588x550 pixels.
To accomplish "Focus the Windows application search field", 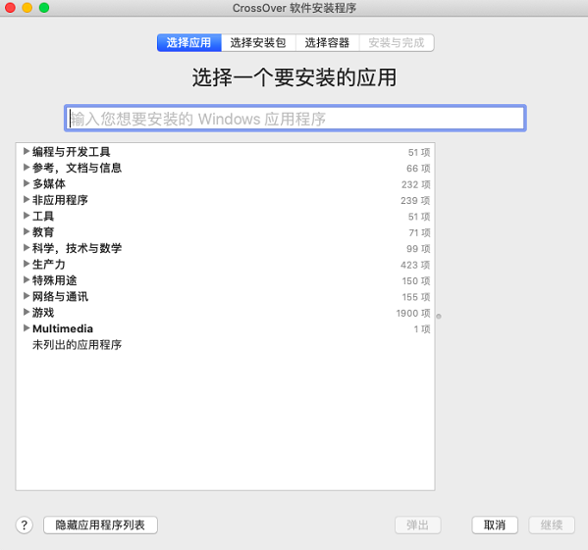I will point(295,119).
